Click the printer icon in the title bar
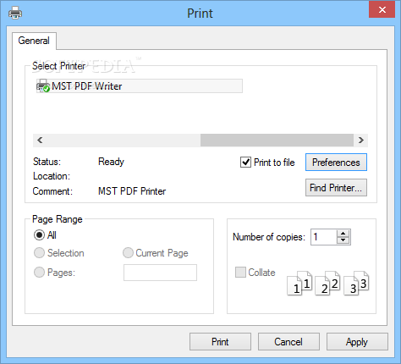The height and width of the screenshot is (364, 401). point(15,13)
